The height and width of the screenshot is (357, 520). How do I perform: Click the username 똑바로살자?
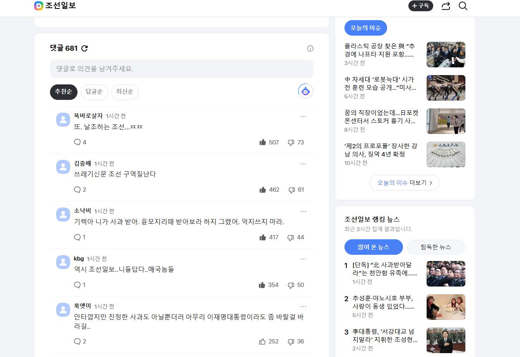click(x=88, y=116)
